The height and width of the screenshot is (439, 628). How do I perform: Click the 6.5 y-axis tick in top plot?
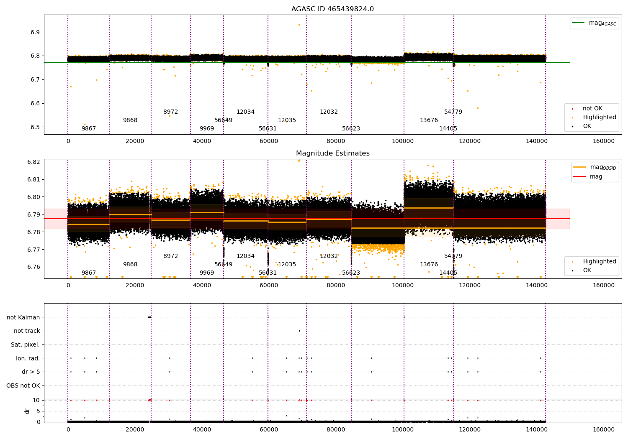pyautogui.click(x=36, y=128)
